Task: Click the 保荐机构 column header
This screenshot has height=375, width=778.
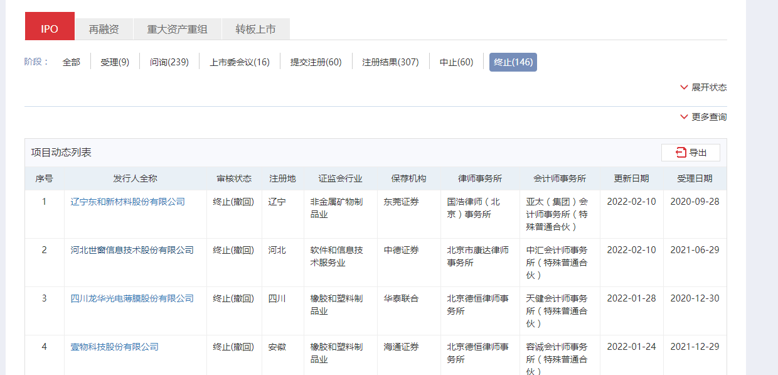Action: pyautogui.click(x=408, y=178)
